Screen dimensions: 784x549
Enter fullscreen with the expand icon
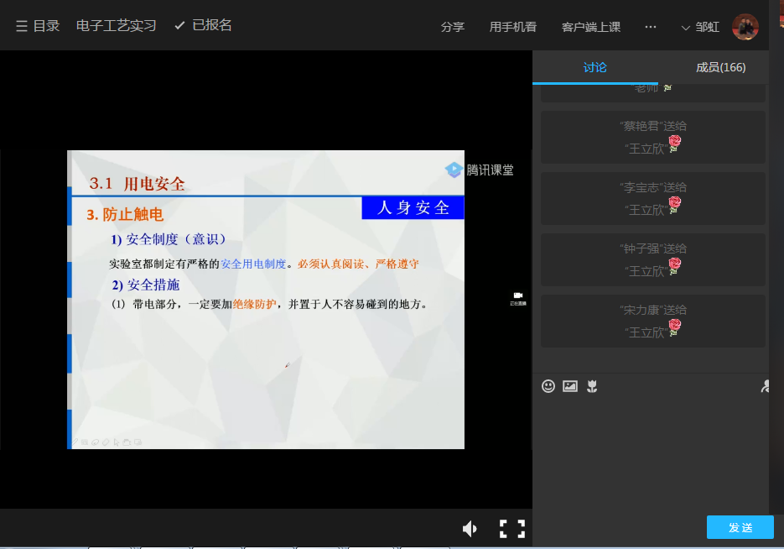511,528
